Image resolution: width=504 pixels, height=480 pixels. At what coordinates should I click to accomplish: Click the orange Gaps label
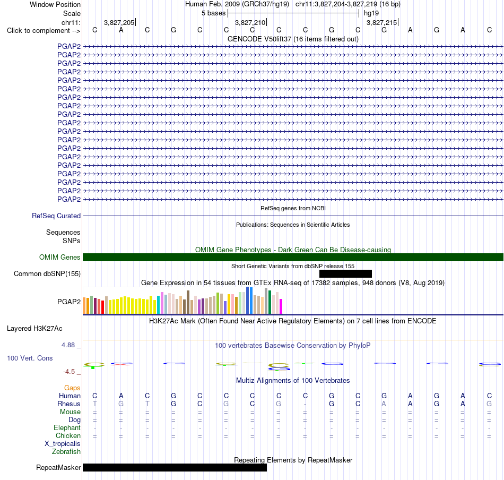coord(72,388)
